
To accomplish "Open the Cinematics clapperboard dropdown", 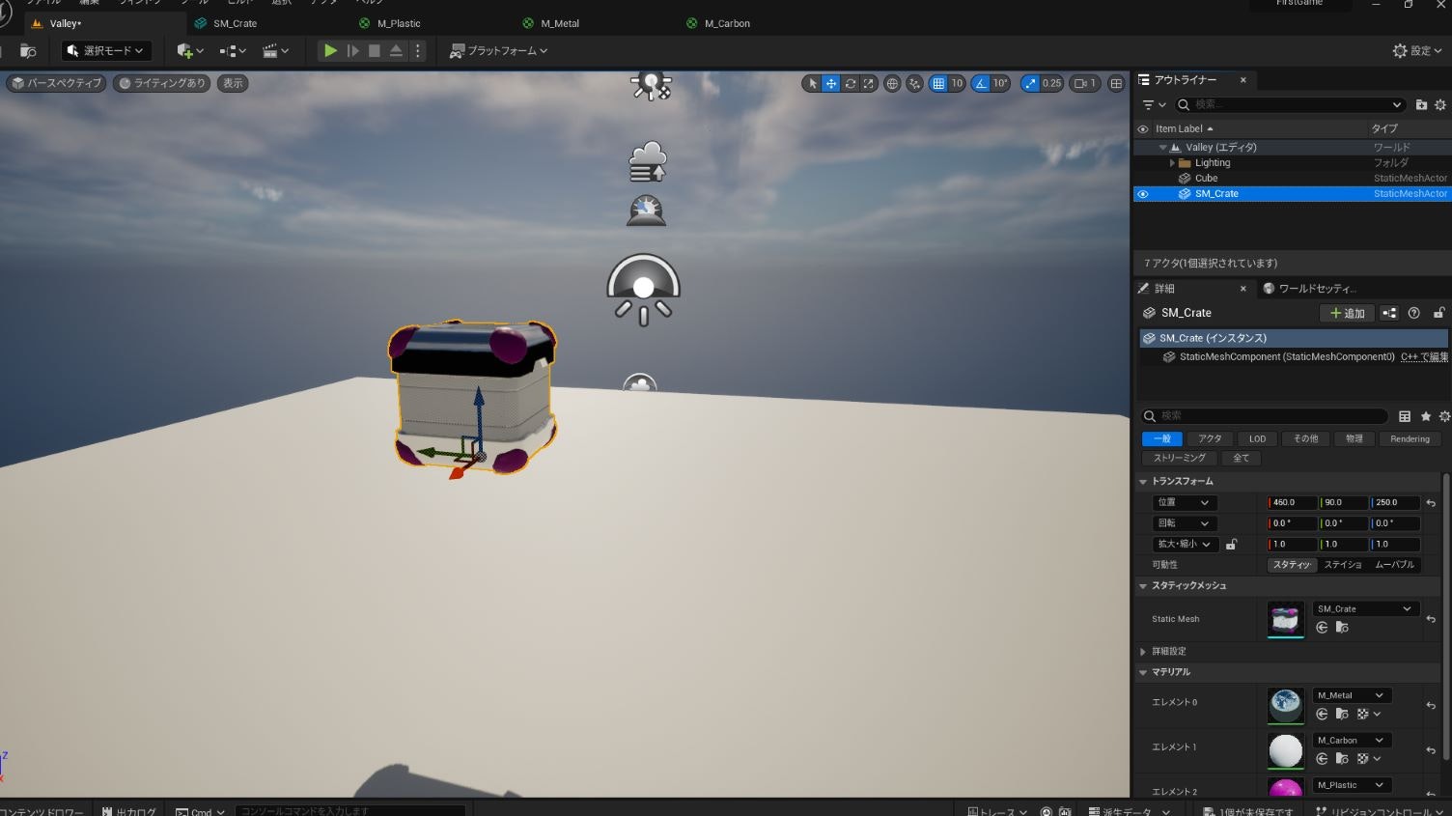I will pos(275,50).
